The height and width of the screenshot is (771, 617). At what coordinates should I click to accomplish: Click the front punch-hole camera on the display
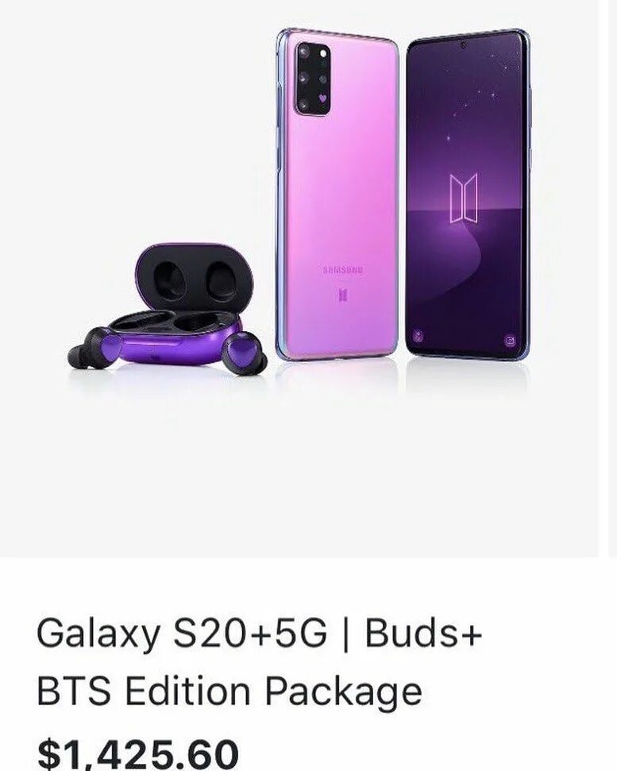coord(463,45)
